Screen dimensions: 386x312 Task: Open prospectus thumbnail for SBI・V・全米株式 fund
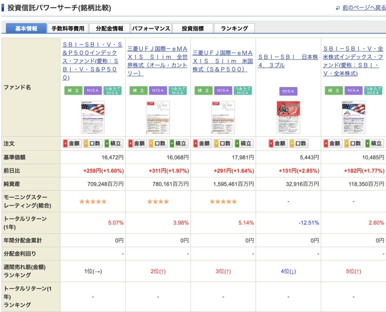coord(354,117)
